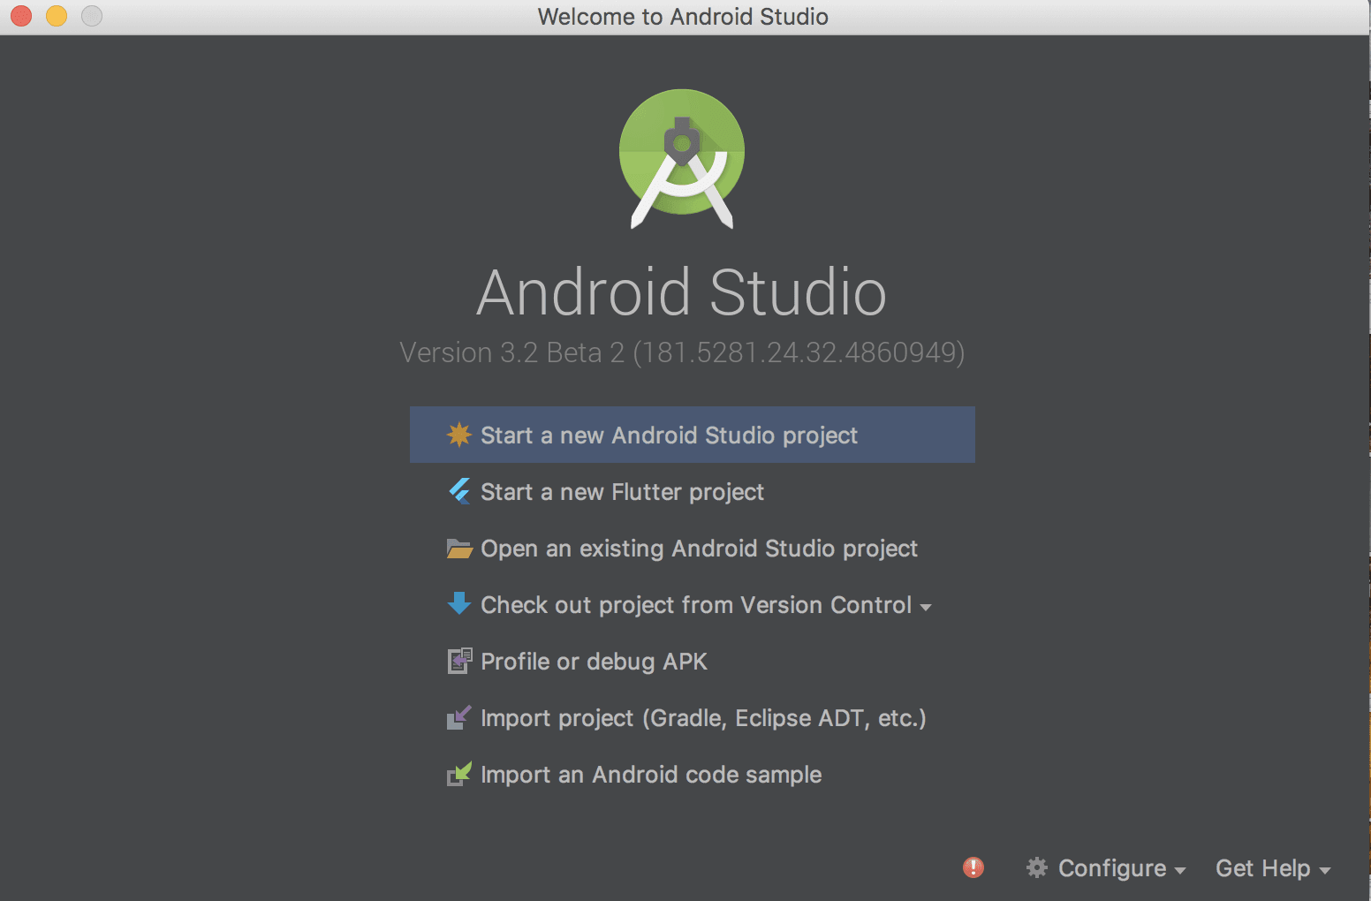Expand Check out project from Version Control
The width and height of the screenshot is (1371, 901).
tap(693, 604)
